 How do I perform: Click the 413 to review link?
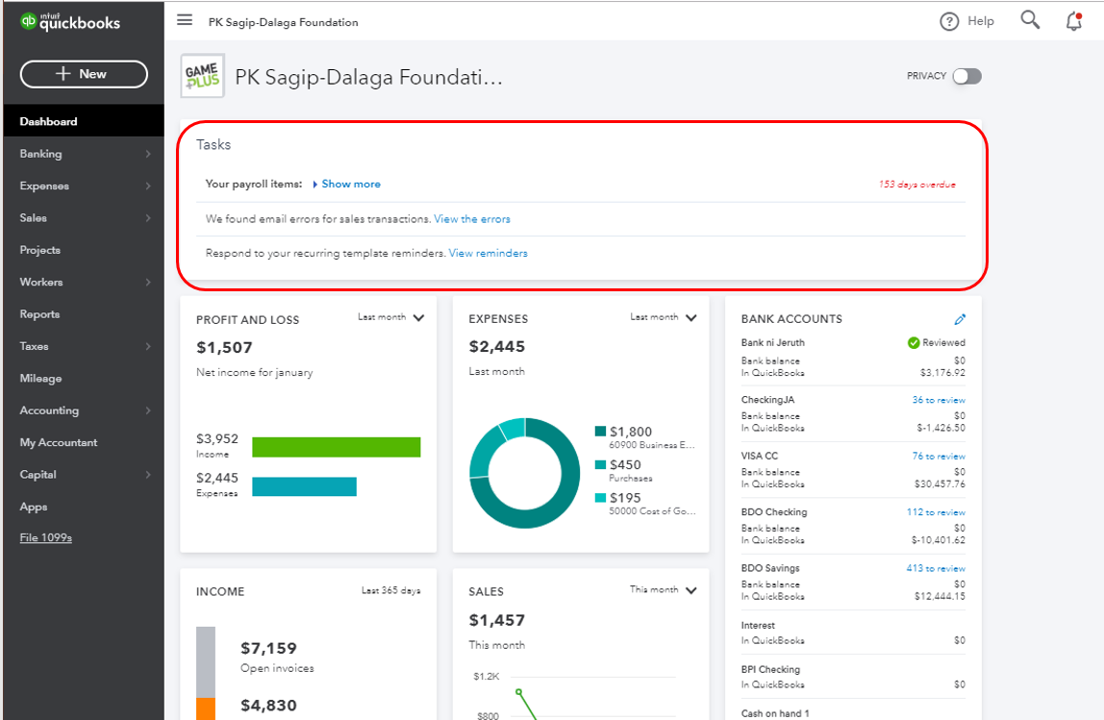[x=935, y=569]
